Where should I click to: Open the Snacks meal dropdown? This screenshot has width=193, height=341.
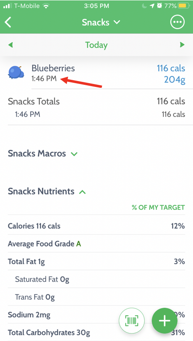[x=101, y=22]
